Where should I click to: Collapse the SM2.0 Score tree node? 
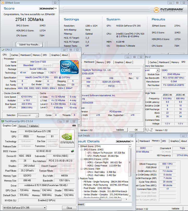click(81, 149)
